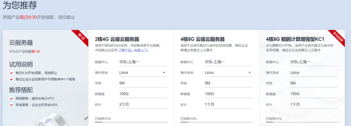Click 已抢购10% label in 4核8G 云耀 card
The height and width of the screenshot is (126, 351).
[x=189, y=118]
